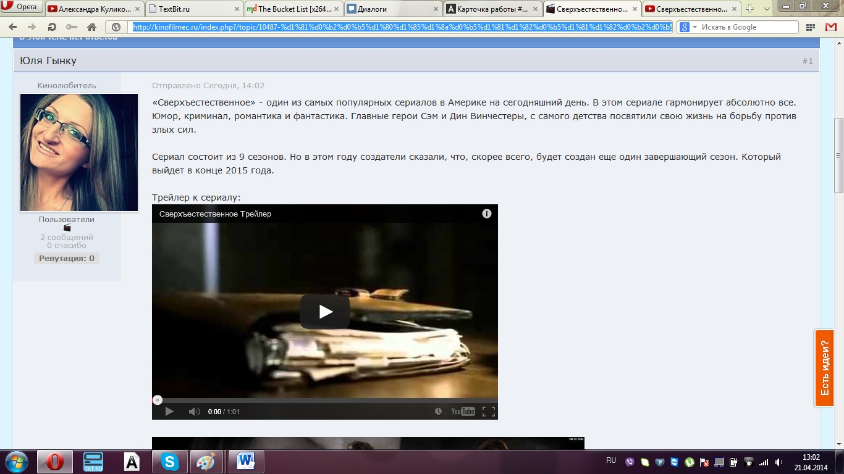
Task: Open Microsoft Word from the taskbar
Action: [x=247, y=462]
